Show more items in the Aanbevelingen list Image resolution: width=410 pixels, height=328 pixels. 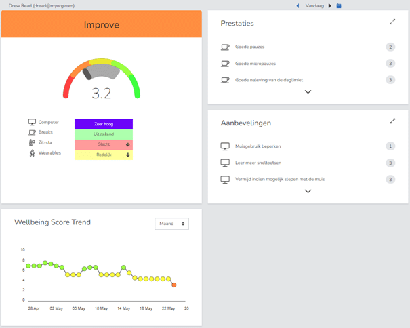tap(308, 191)
